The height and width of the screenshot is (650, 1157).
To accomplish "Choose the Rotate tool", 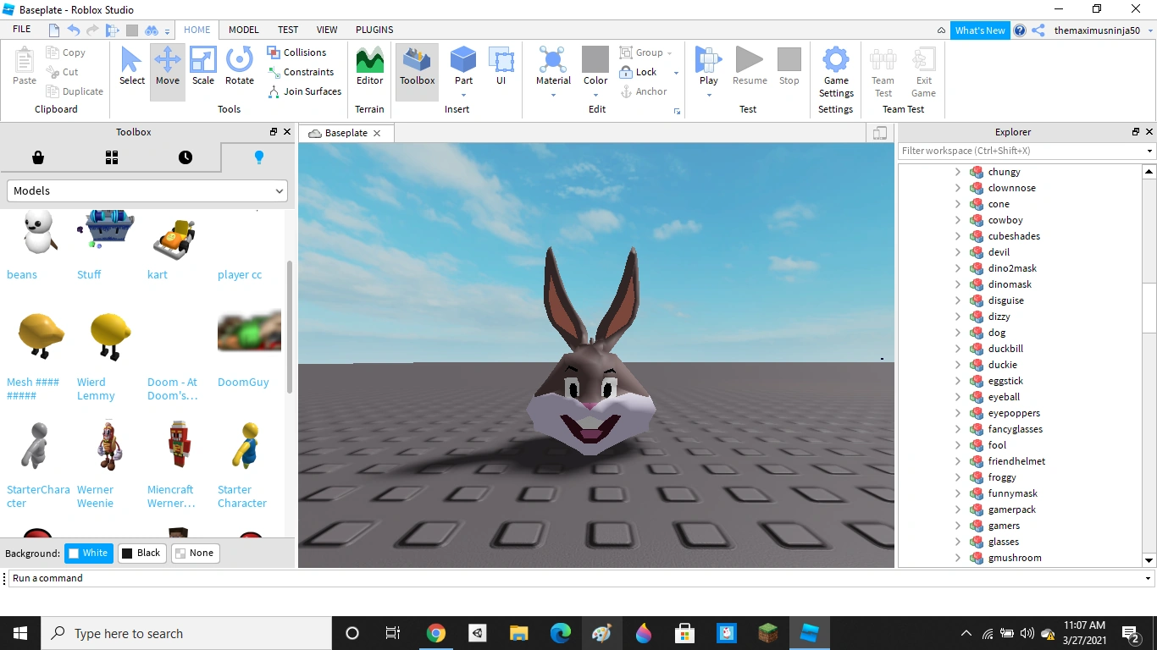I will click(x=240, y=67).
